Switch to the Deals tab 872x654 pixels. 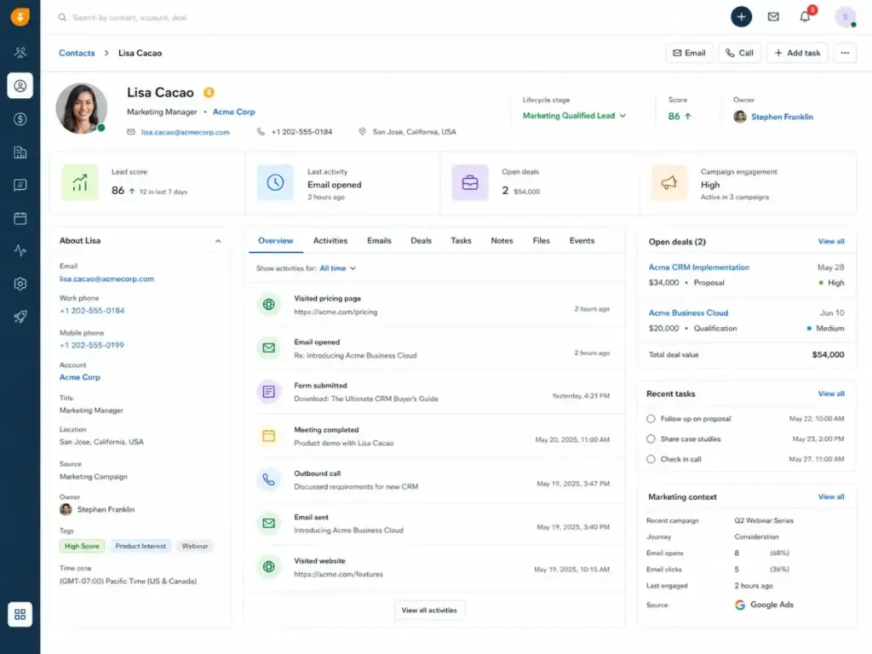tap(421, 240)
